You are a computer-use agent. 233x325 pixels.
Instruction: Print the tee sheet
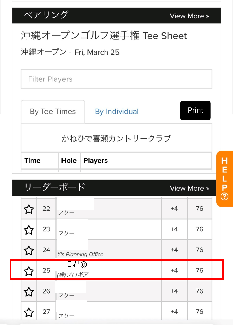[195, 110]
